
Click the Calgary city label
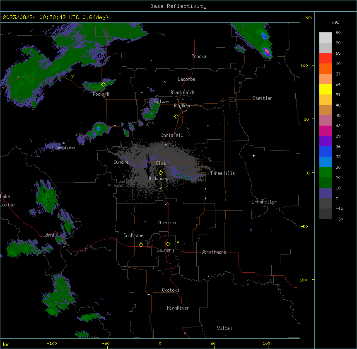tap(165, 250)
